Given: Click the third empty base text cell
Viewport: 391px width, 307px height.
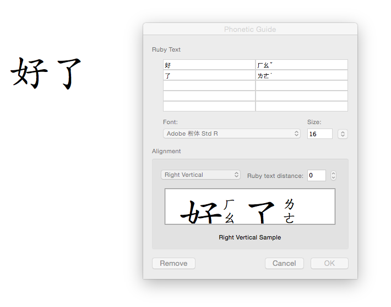Looking at the screenshot, I should coord(209,86).
